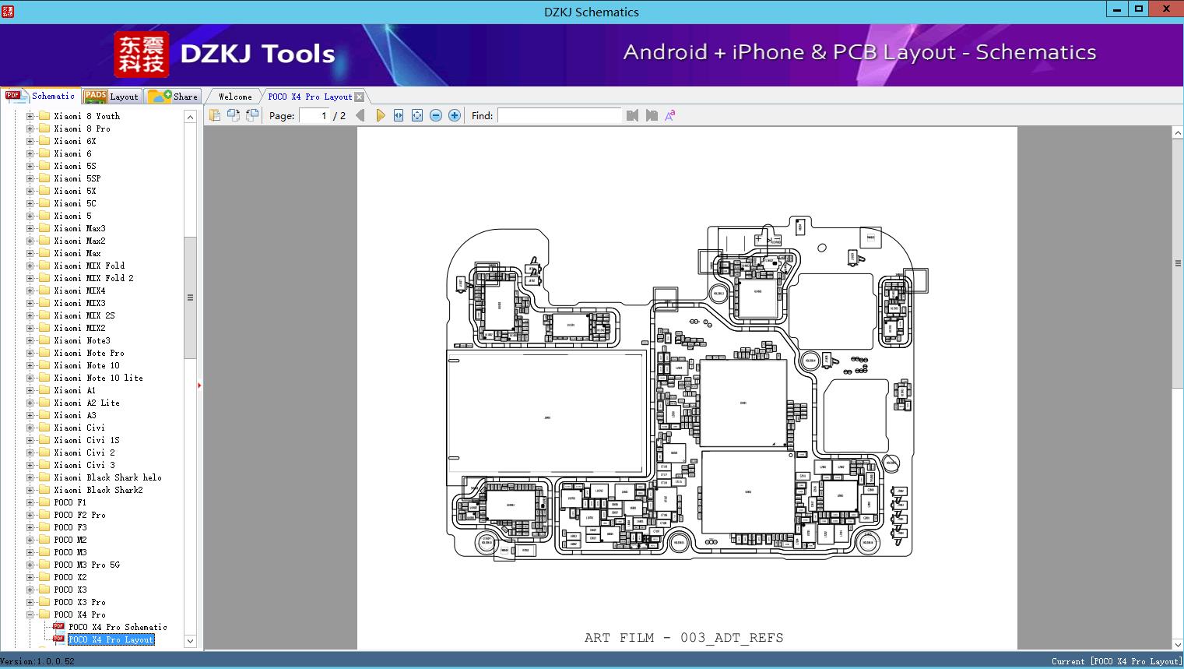The width and height of the screenshot is (1184, 669).
Task: Select the Xiaomi Note3 tree item
Action: 82,340
